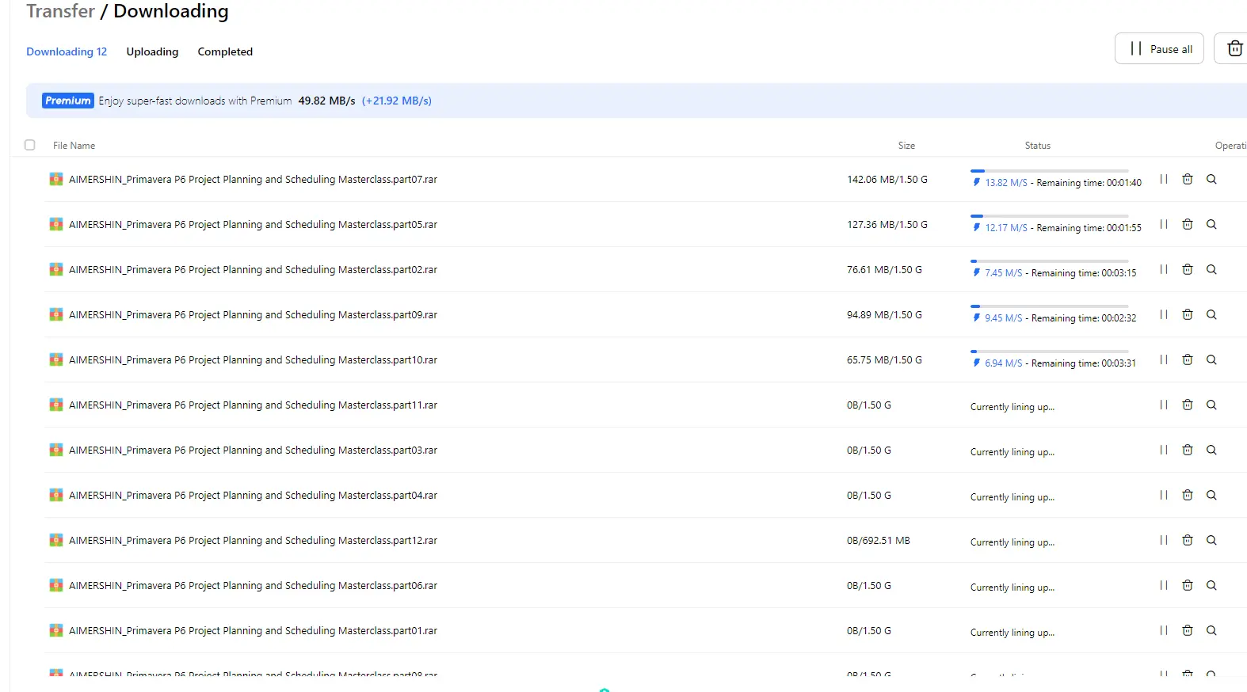Locate part01.rar with the magnifier icon

point(1211,630)
